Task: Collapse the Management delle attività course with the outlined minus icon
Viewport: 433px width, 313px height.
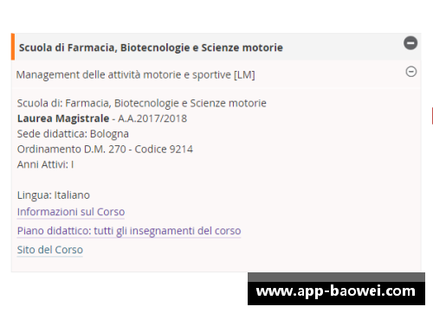Action: pos(411,72)
